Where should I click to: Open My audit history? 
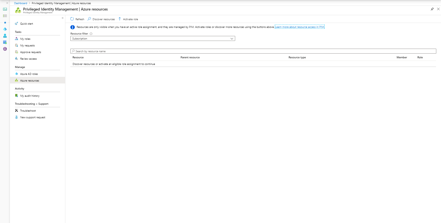pos(30,96)
